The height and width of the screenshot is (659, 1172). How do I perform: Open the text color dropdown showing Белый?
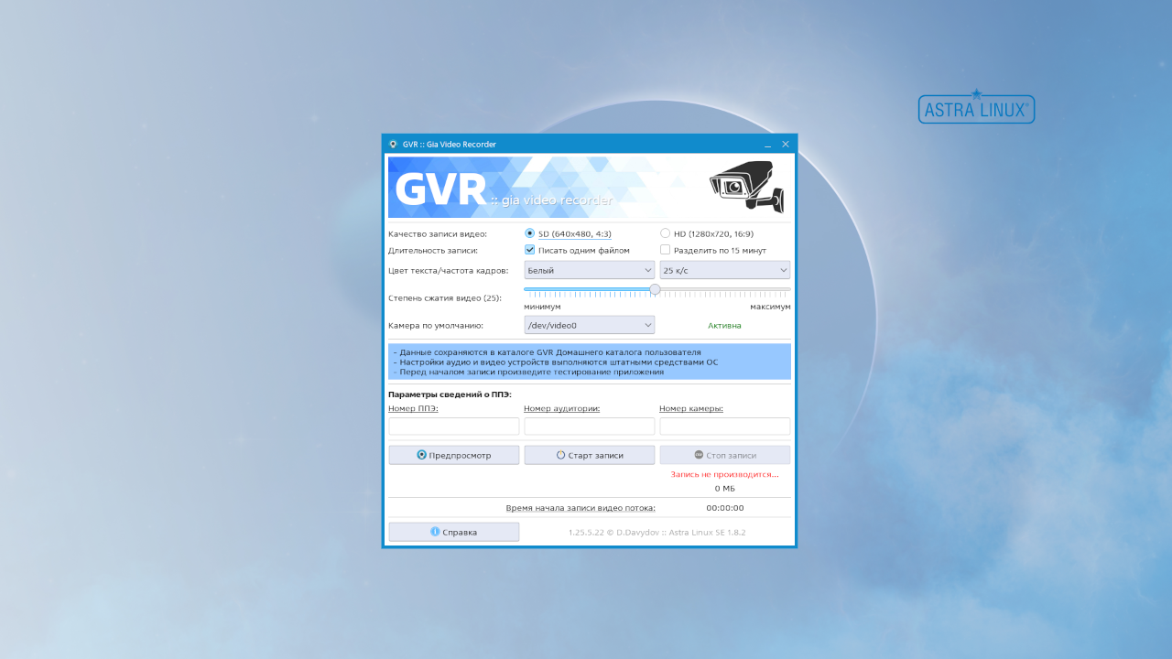click(x=589, y=270)
